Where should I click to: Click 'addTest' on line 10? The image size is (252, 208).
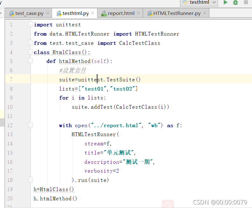pyautogui.click(x=102, y=107)
